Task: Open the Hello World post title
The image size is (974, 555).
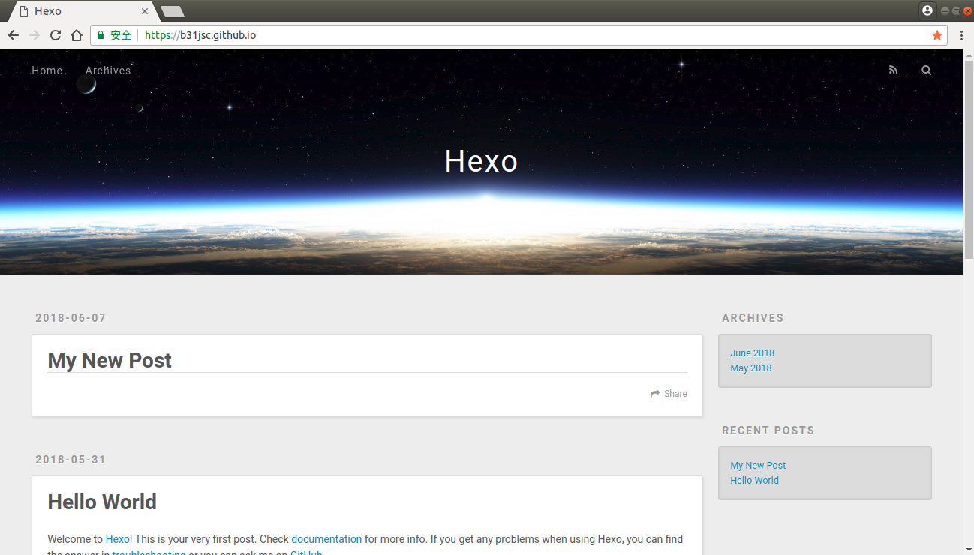Action: point(102,502)
